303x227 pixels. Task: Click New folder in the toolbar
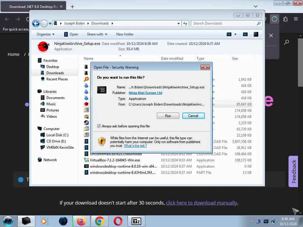point(125,34)
